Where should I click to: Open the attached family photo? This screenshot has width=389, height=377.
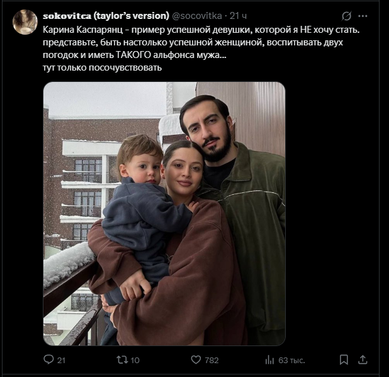pos(164,213)
